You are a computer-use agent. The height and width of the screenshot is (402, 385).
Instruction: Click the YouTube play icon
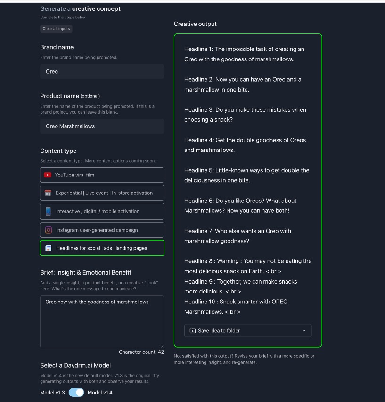[48, 175]
